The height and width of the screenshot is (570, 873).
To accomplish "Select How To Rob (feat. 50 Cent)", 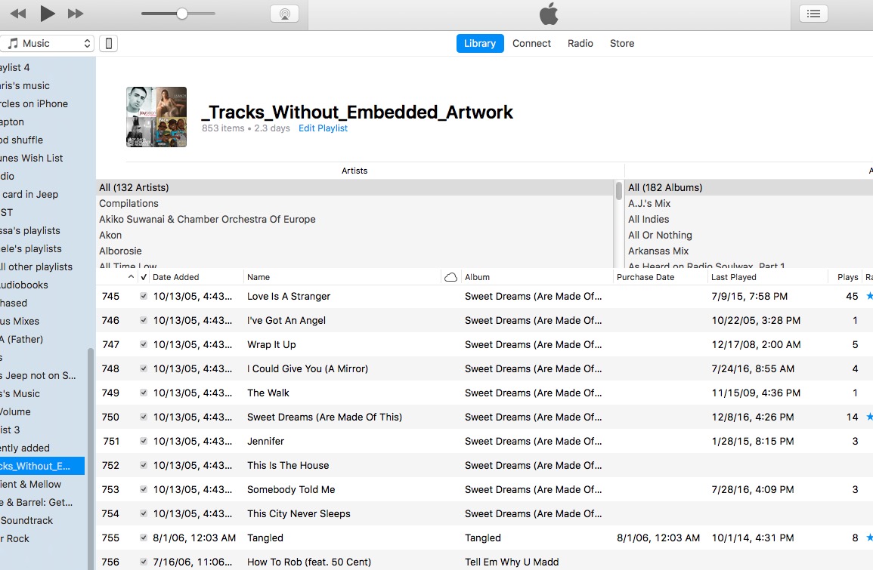I will click(309, 562).
